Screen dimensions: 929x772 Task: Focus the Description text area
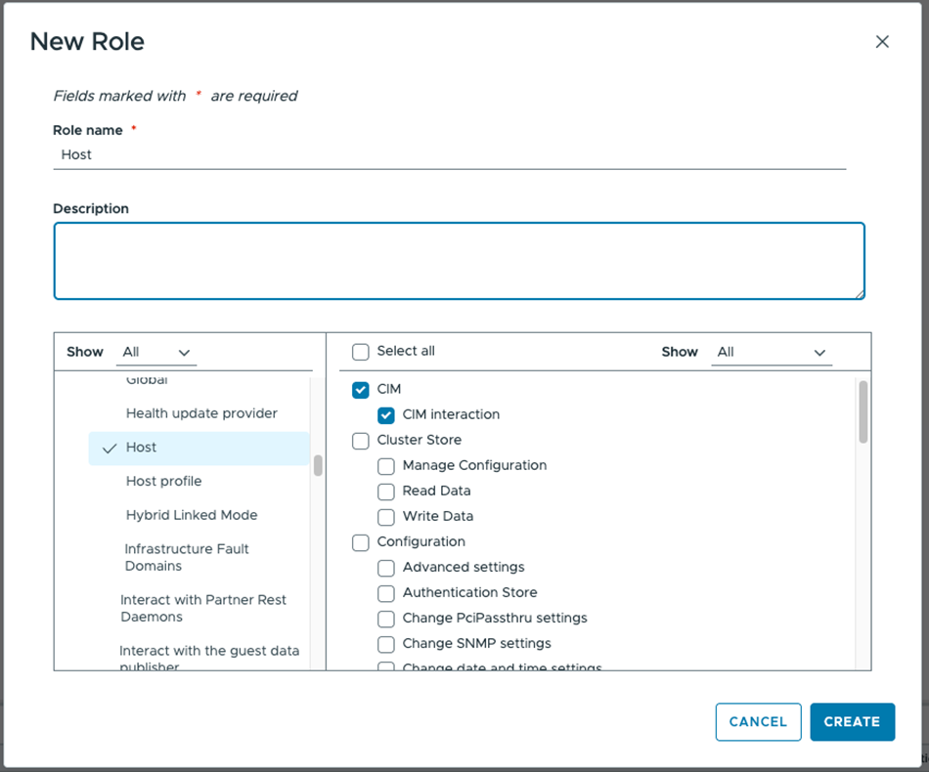(460, 261)
